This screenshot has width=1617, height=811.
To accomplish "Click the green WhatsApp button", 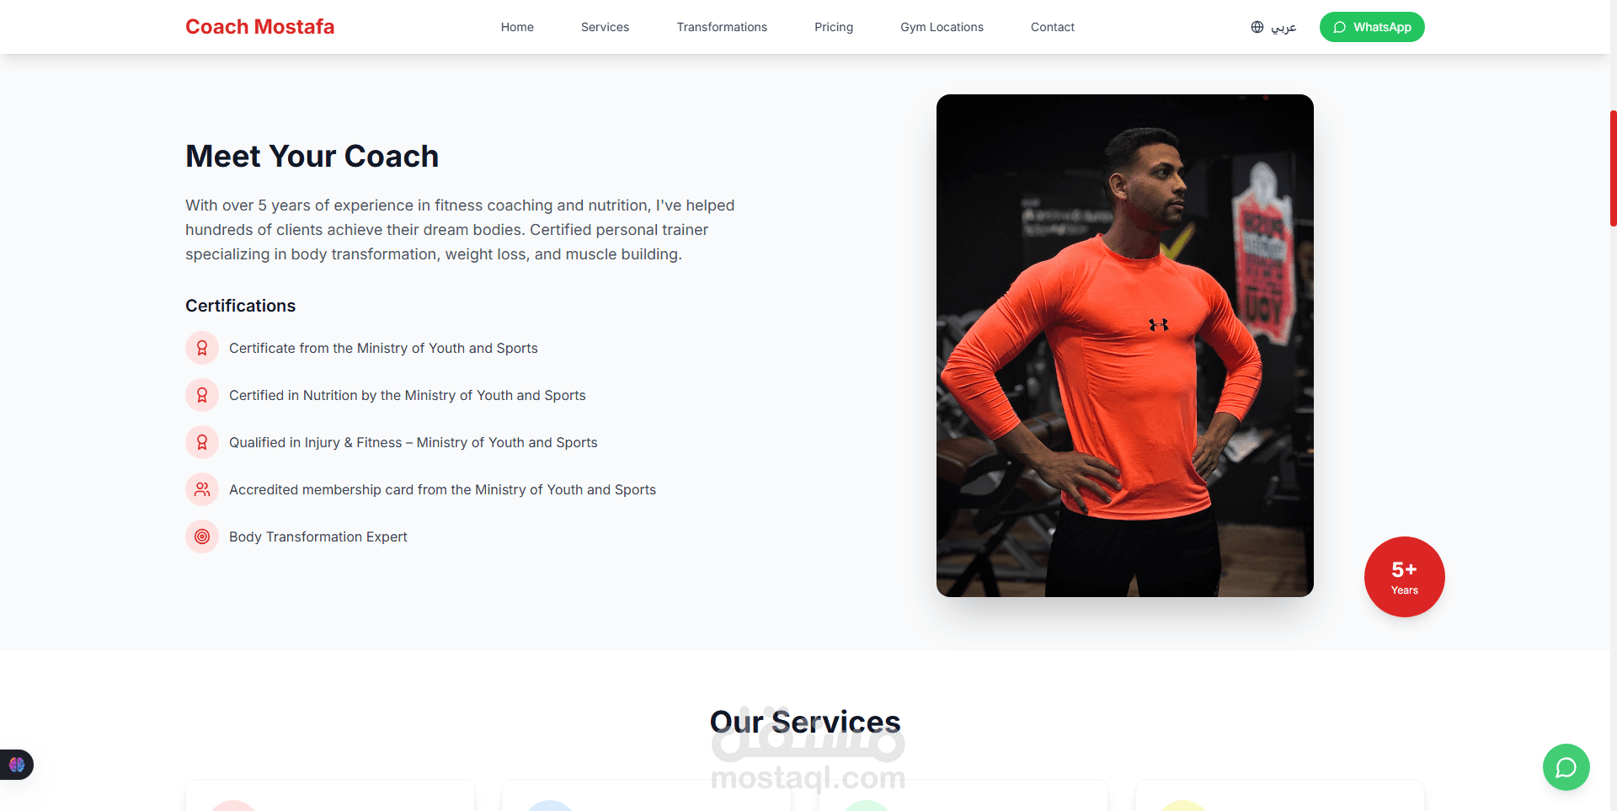I will click(x=1372, y=27).
